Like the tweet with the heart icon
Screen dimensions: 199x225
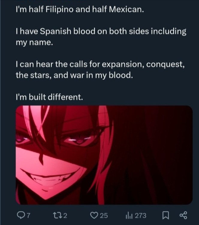click(x=94, y=215)
